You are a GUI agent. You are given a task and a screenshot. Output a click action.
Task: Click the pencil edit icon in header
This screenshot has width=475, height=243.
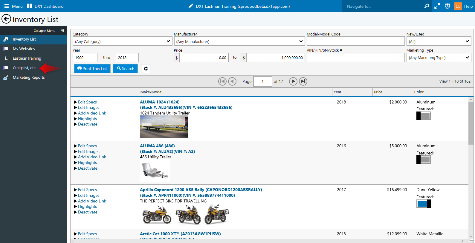[191, 6]
